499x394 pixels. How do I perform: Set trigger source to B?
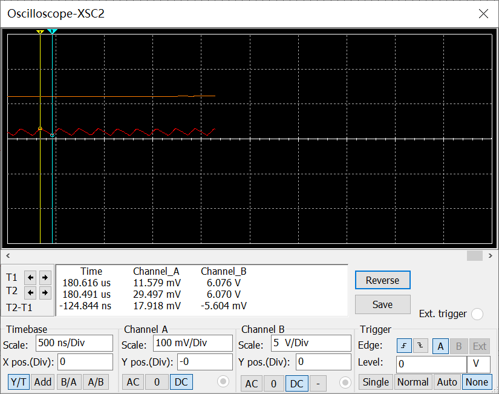click(x=458, y=346)
